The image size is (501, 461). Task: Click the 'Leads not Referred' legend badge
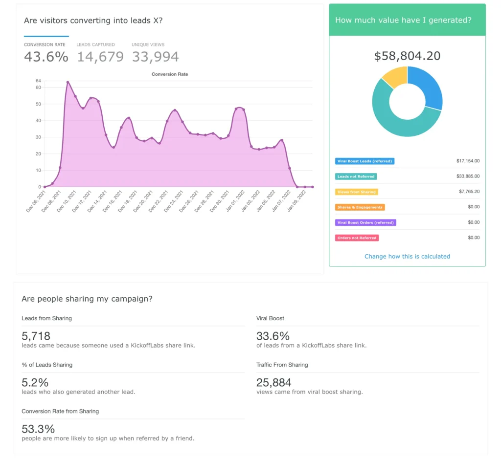click(x=356, y=176)
